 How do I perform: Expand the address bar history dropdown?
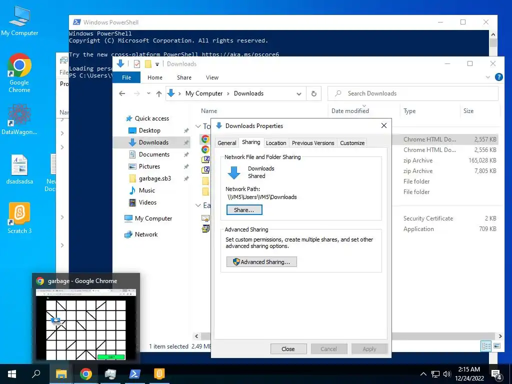point(299,93)
